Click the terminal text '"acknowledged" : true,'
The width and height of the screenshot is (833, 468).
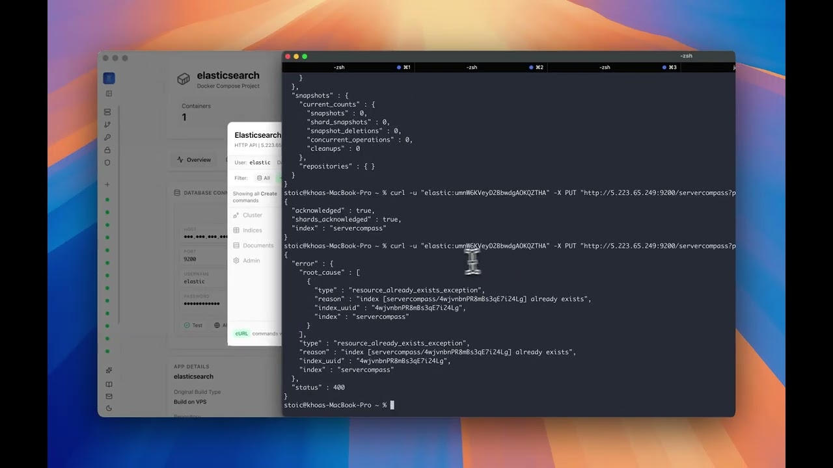[x=333, y=211]
